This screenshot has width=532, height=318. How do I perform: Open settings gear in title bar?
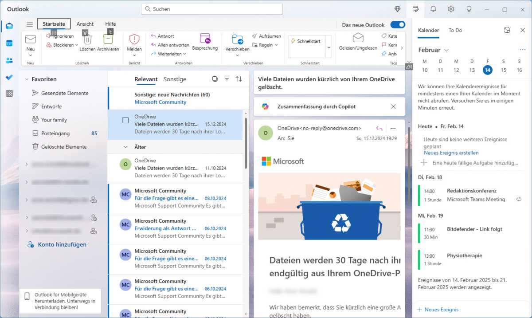tap(451, 9)
